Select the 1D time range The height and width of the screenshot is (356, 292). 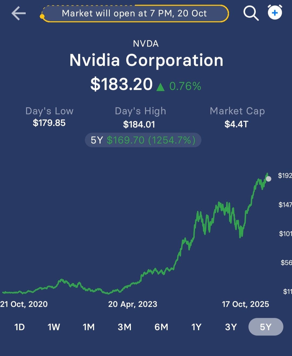coord(19,327)
